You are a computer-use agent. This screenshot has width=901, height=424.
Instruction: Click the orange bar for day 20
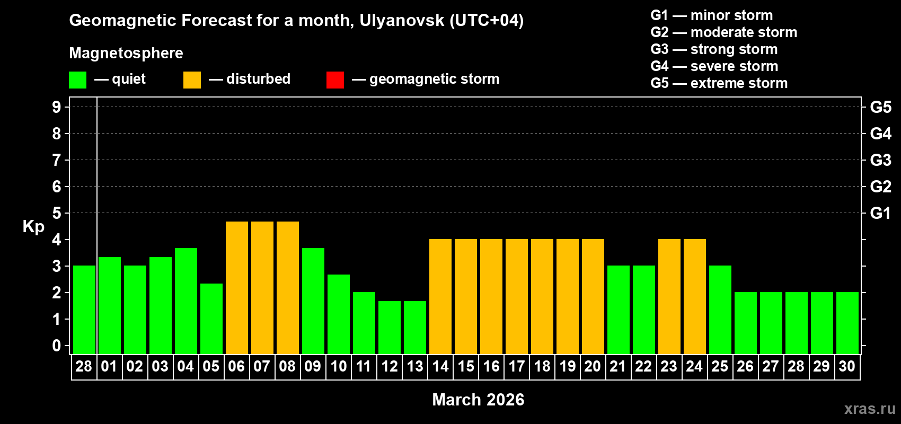pos(593,296)
